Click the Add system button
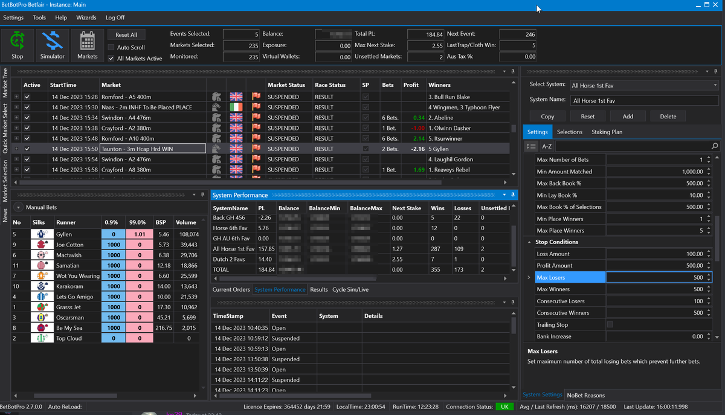 628,116
